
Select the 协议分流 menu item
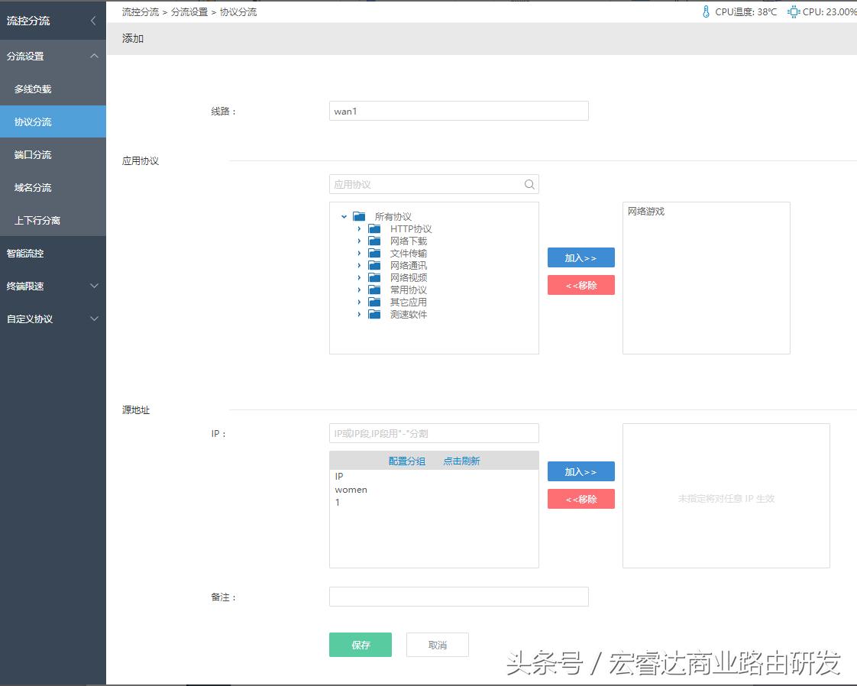(x=53, y=121)
